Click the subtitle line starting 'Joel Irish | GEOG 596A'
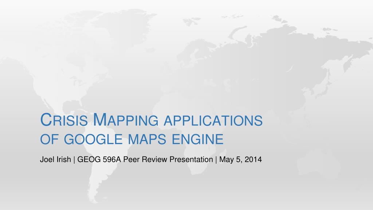373x210 pixels. (151, 159)
